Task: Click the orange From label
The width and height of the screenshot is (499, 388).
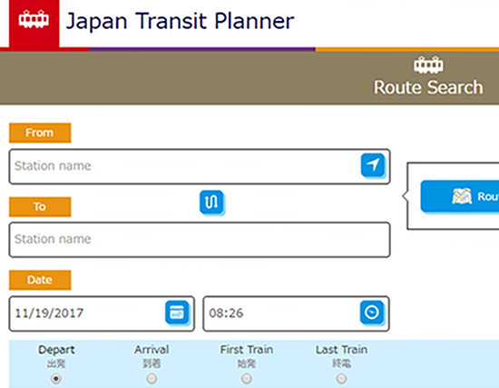Action: (x=40, y=133)
